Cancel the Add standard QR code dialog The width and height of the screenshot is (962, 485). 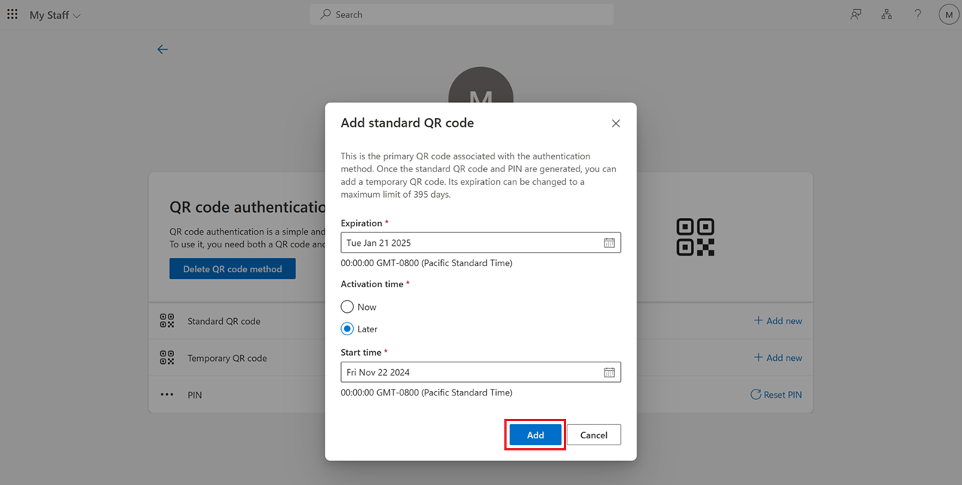593,435
